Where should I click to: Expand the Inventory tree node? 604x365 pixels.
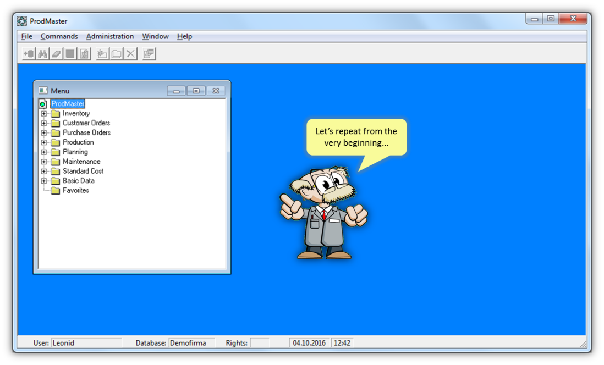pos(44,114)
